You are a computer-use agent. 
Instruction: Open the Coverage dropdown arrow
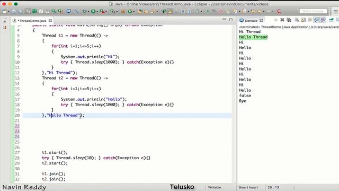(x=106, y=11)
